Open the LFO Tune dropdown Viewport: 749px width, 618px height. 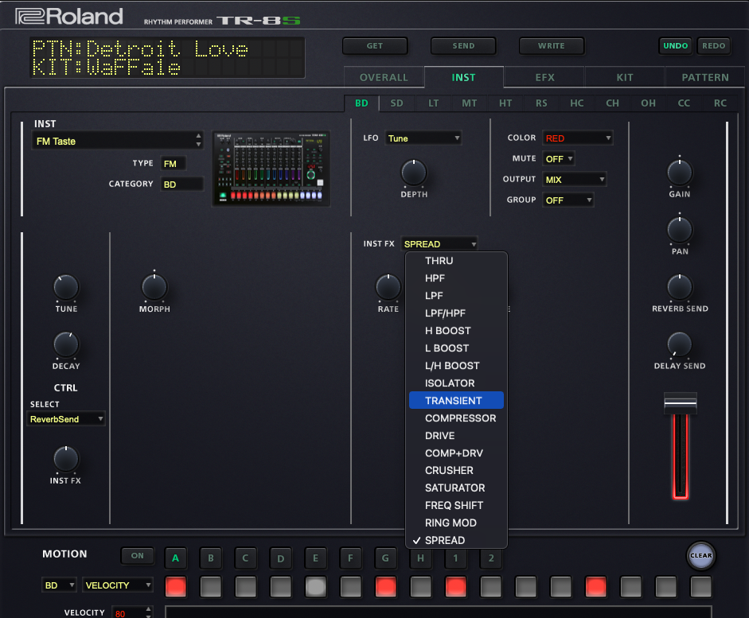pos(423,138)
